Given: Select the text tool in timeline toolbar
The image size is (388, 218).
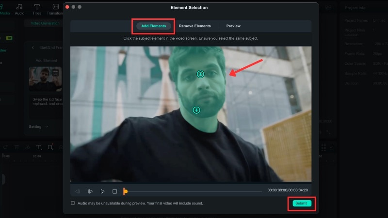Looking at the screenshot, I should [39, 147].
